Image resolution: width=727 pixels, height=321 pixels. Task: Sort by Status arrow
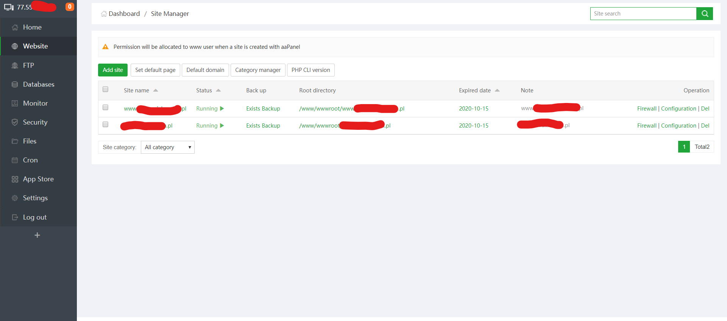[218, 90]
